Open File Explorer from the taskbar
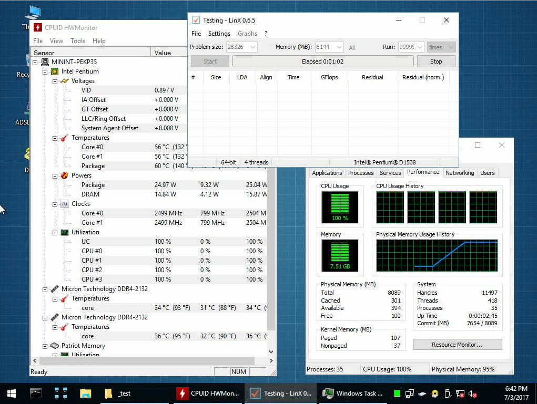 click(85, 393)
